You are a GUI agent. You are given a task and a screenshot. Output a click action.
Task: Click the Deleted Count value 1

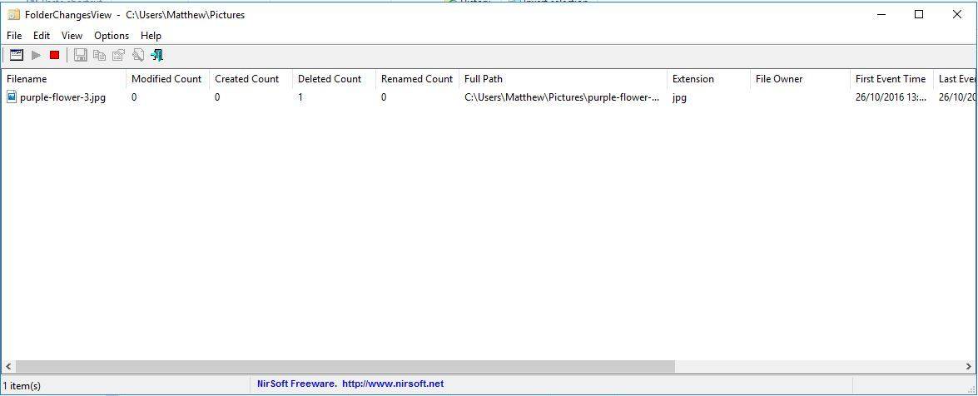point(300,97)
